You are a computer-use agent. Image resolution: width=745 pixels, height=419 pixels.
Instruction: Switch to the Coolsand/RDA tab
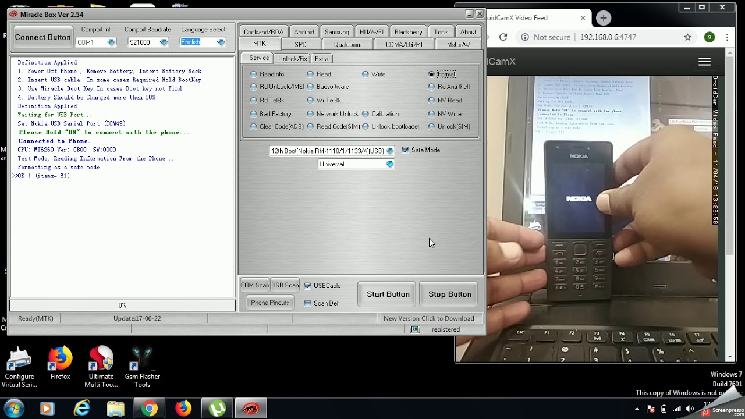(x=264, y=32)
